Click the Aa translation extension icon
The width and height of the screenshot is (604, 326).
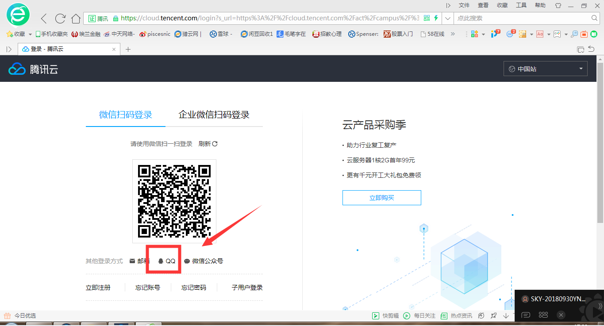click(540, 34)
